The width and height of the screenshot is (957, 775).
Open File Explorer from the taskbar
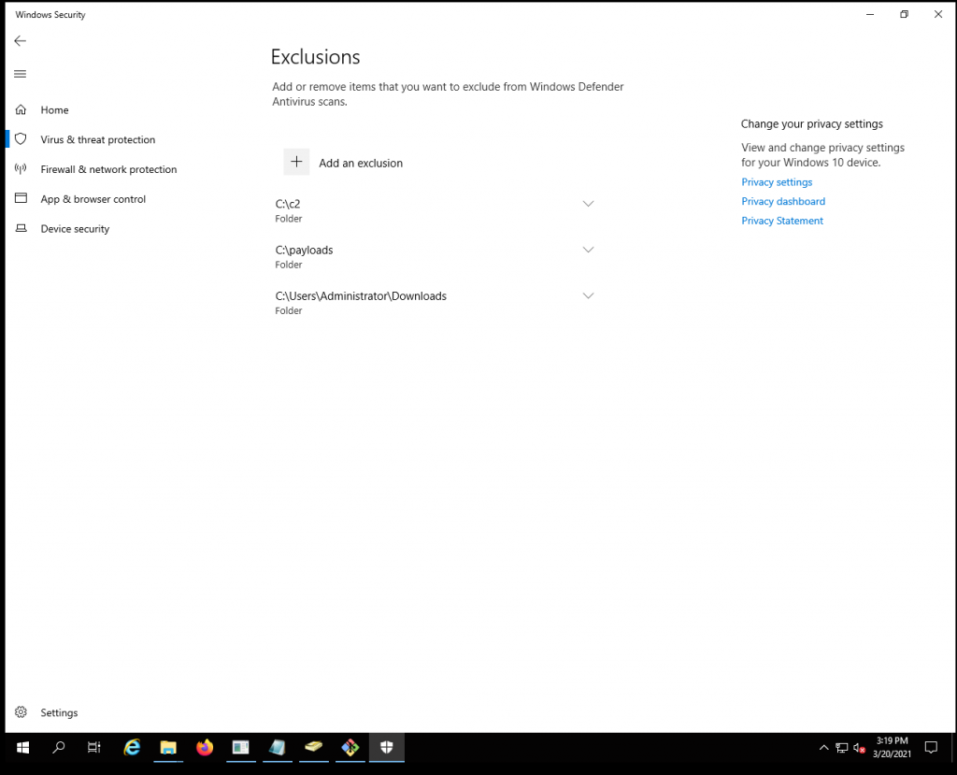(x=168, y=748)
